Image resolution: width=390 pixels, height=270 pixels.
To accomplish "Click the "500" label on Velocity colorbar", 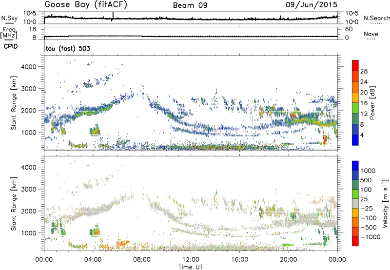I will (365, 180).
